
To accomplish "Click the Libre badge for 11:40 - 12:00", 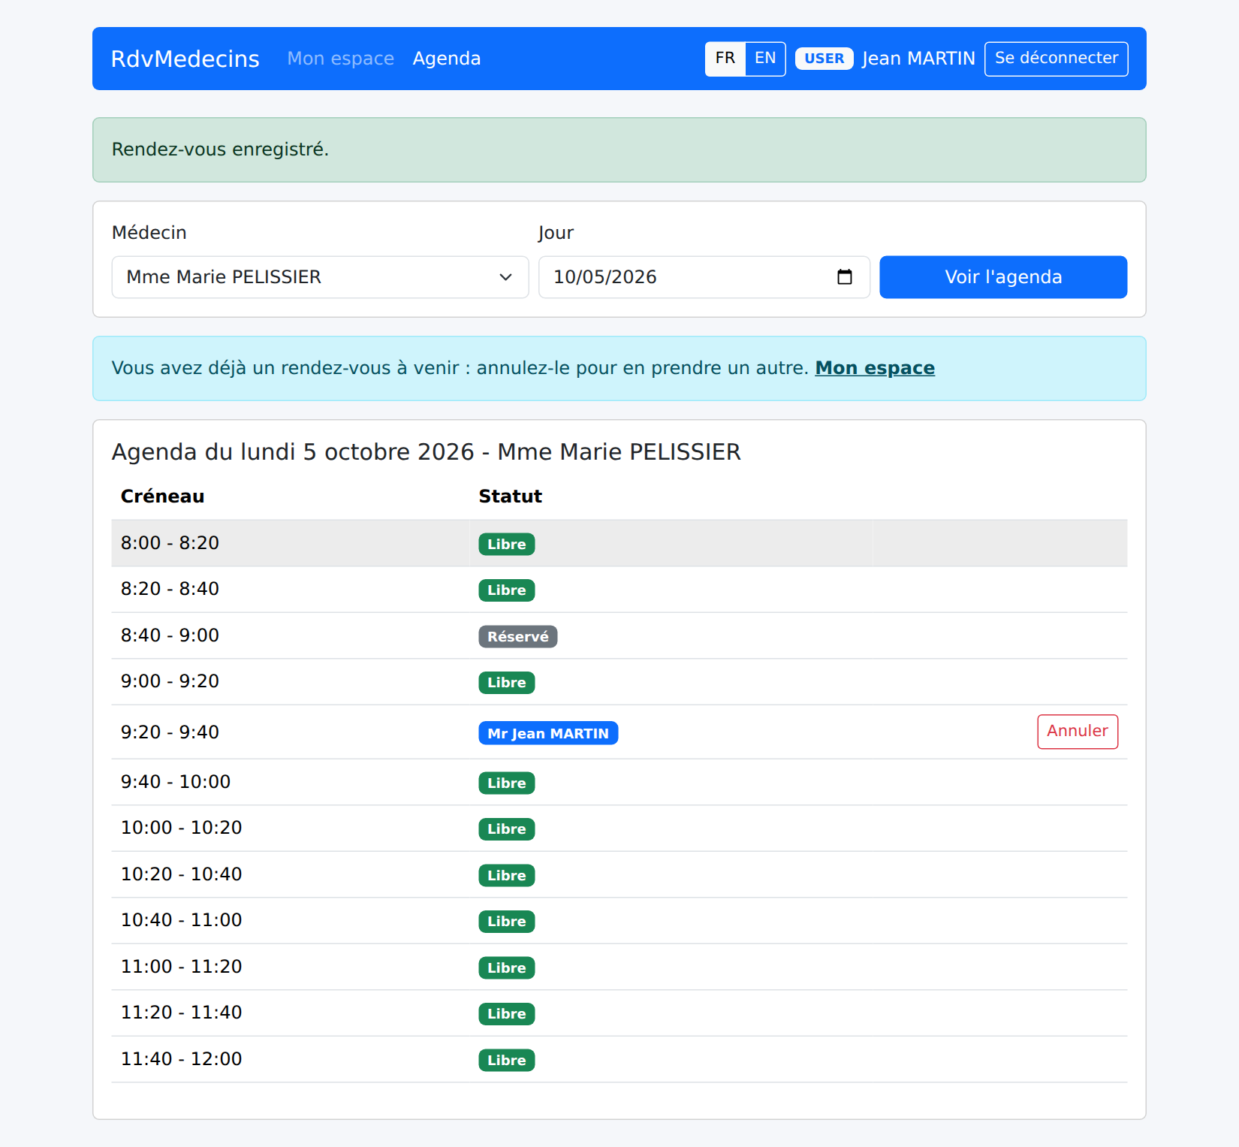I will point(507,1060).
